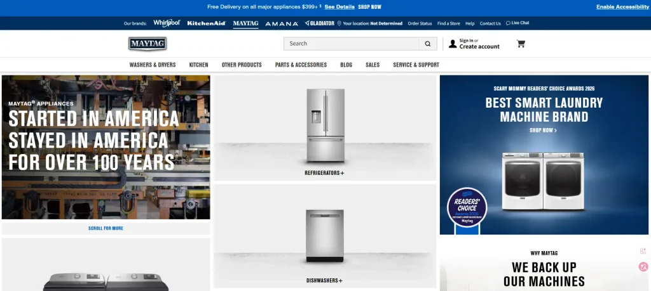Click the stainless refrigerator image

(325, 125)
